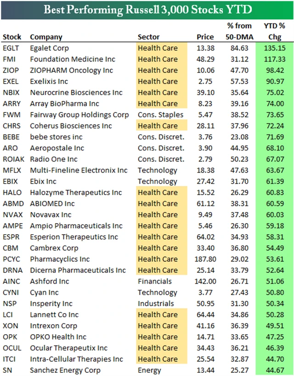Screen dimensions: 294x376
Task: Click the EGLT ticker symbol
Action: (11, 48)
